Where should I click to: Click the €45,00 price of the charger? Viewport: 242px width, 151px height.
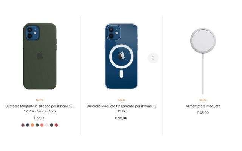(x=203, y=113)
